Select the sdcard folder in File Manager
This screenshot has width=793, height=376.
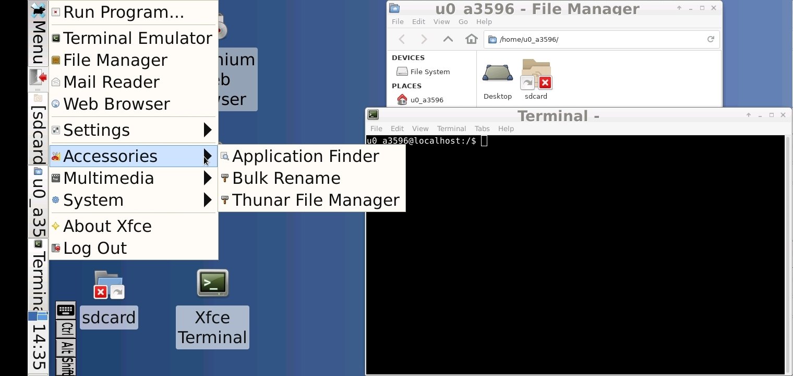536,79
